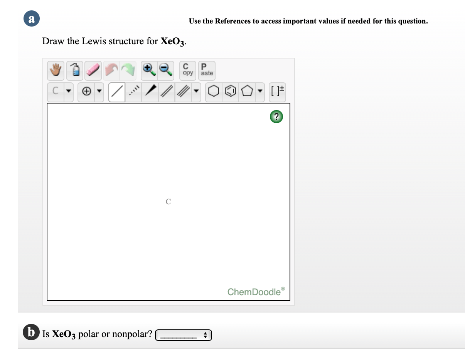Viewport: 465px width, 354px height.
Task: Click the green redo arrow icon
Action: tap(128, 70)
